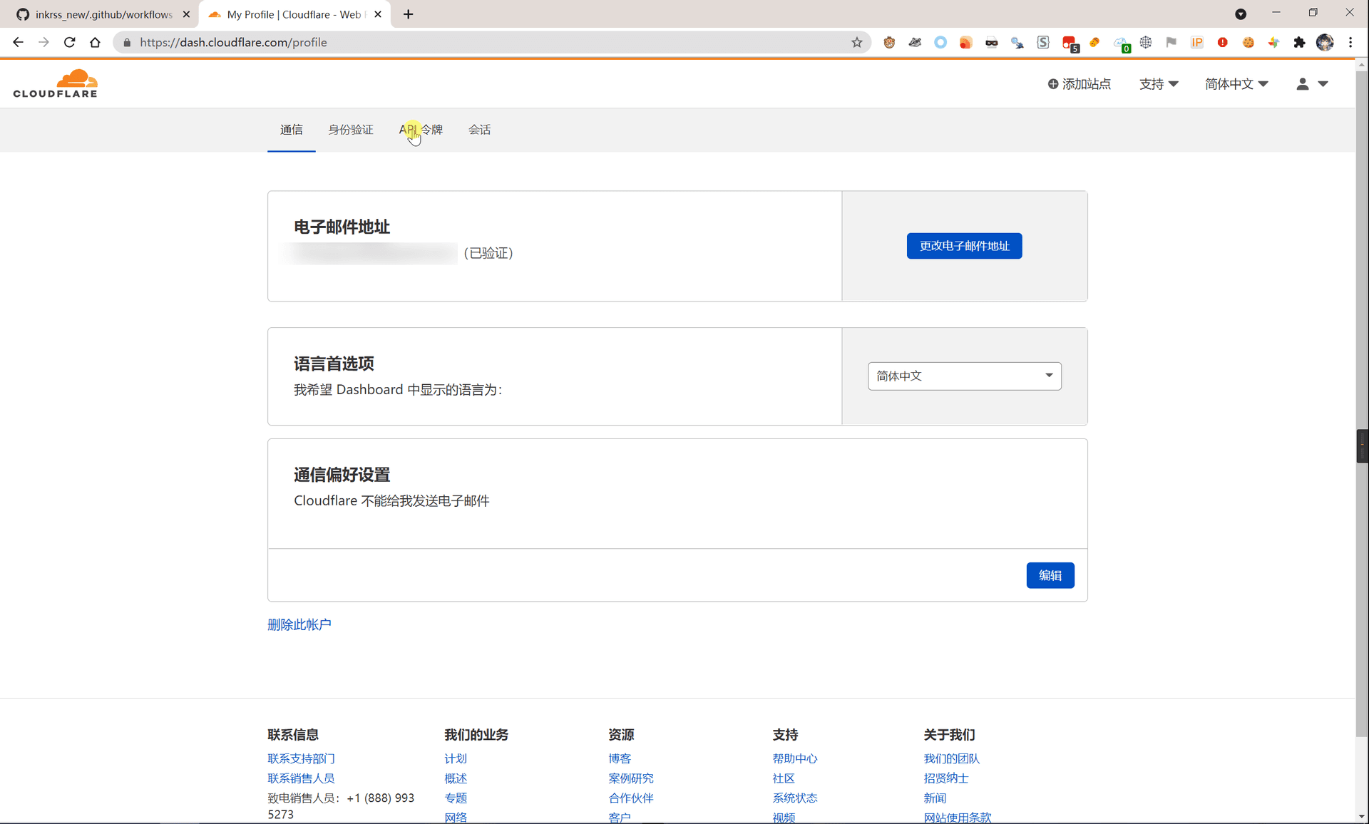
Task: Switch to the 身份验证 tab
Action: pos(350,130)
